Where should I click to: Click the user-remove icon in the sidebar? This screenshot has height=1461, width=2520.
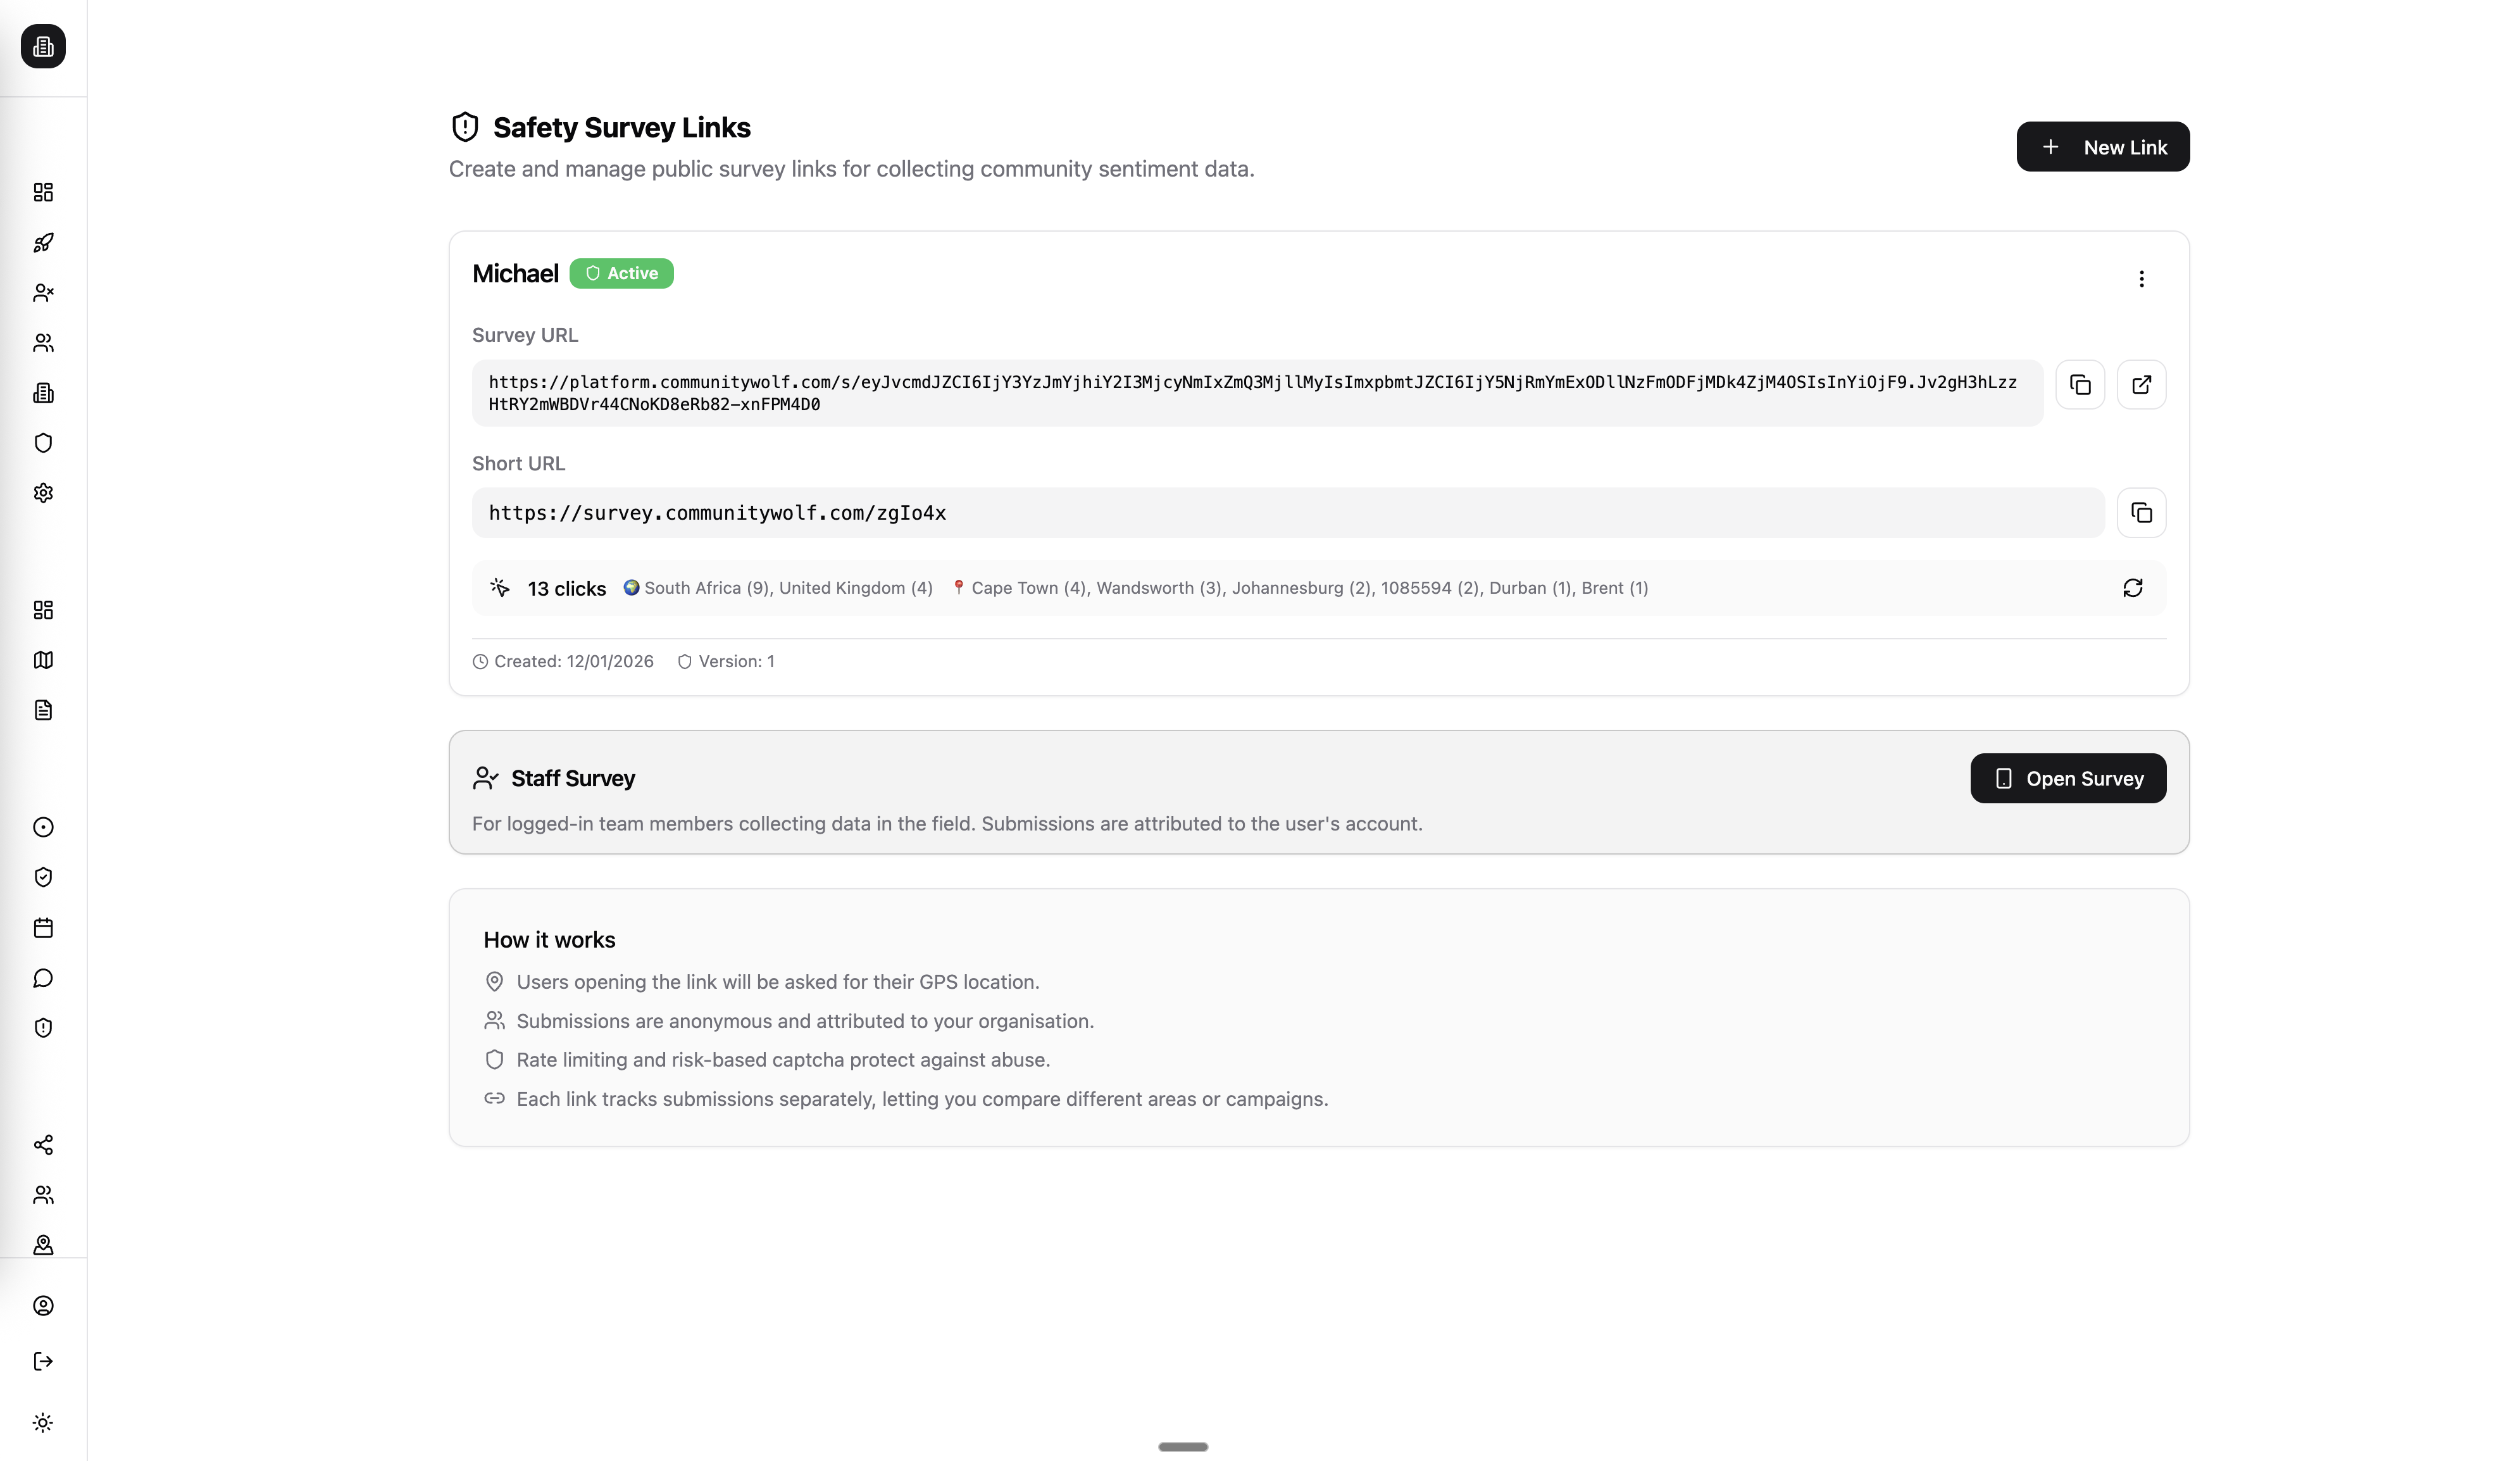pyautogui.click(x=43, y=293)
